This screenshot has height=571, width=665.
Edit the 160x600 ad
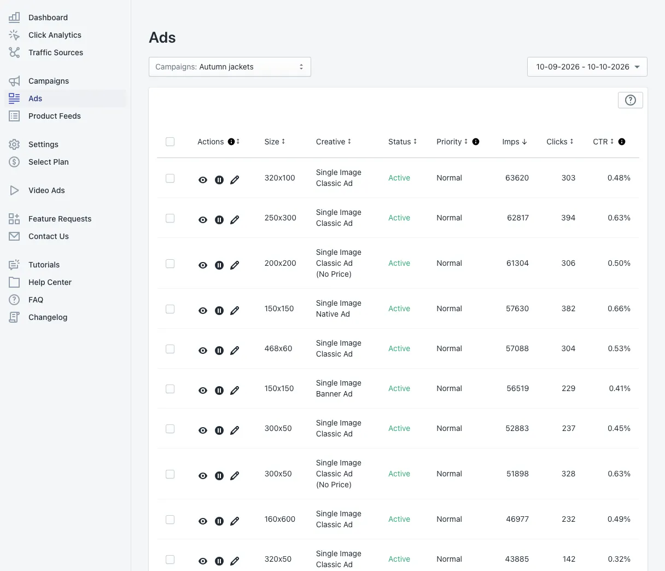(x=235, y=521)
